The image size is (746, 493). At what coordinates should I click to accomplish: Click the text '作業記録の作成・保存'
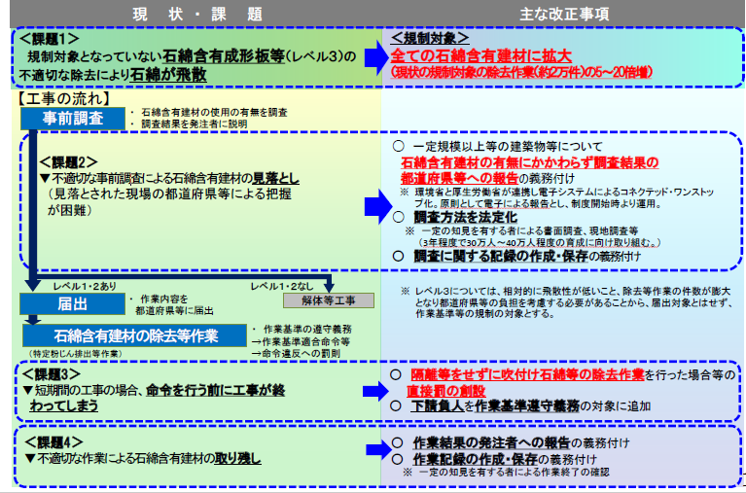[x=476, y=459]
